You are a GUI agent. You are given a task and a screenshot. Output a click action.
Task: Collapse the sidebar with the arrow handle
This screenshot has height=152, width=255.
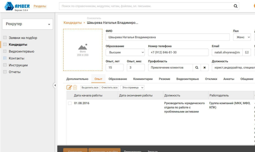55,85
